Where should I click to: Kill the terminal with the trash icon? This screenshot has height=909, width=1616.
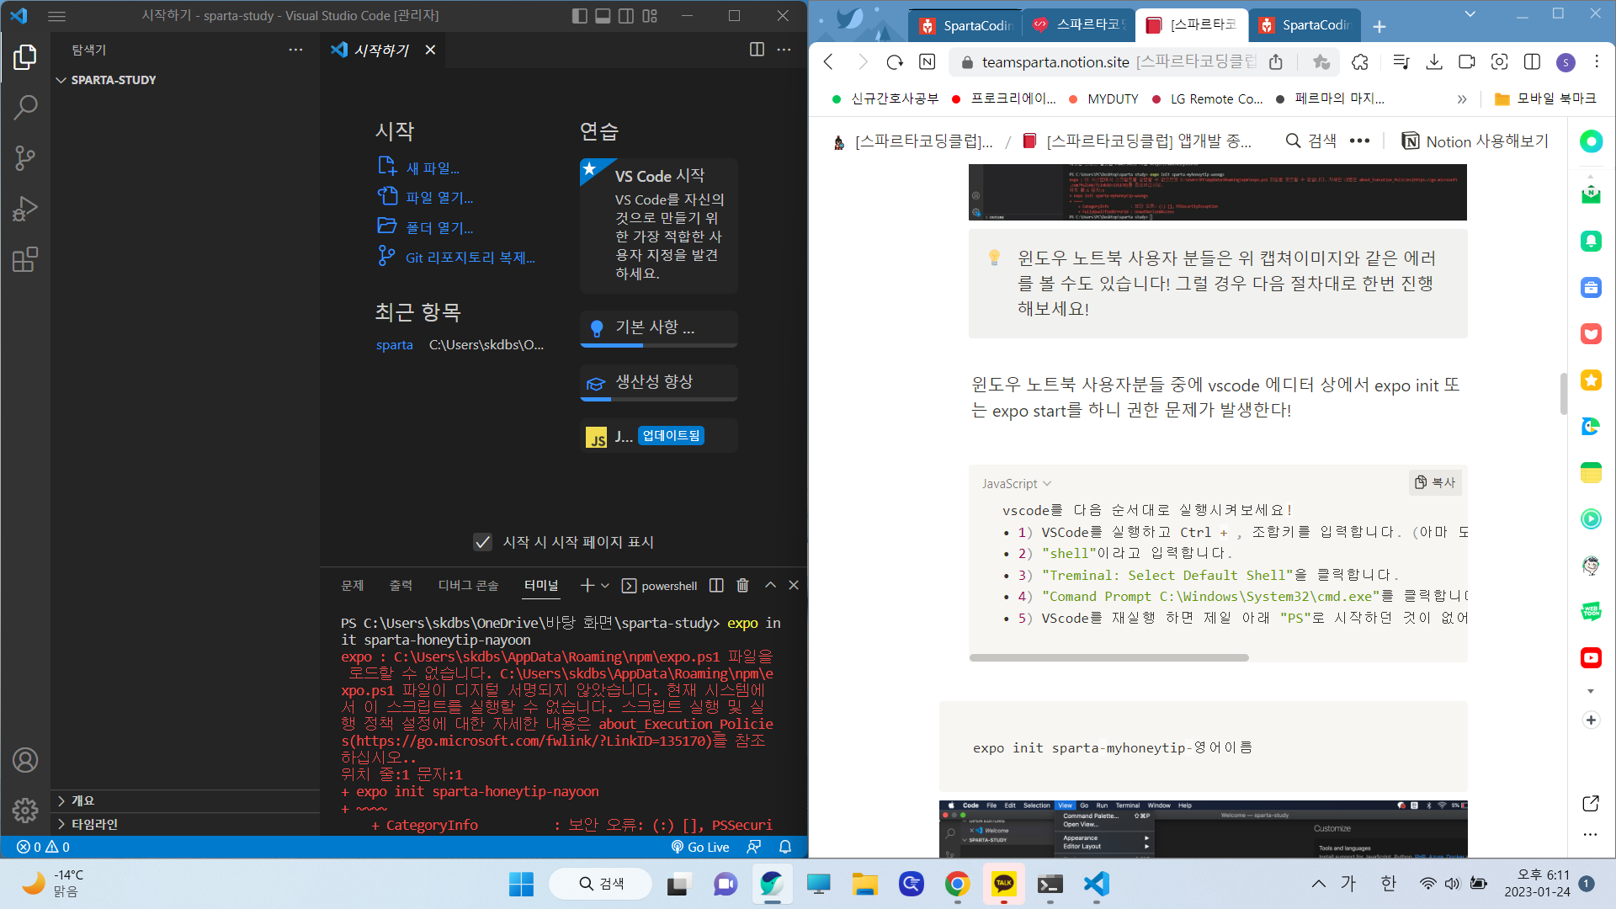[742, 585]
